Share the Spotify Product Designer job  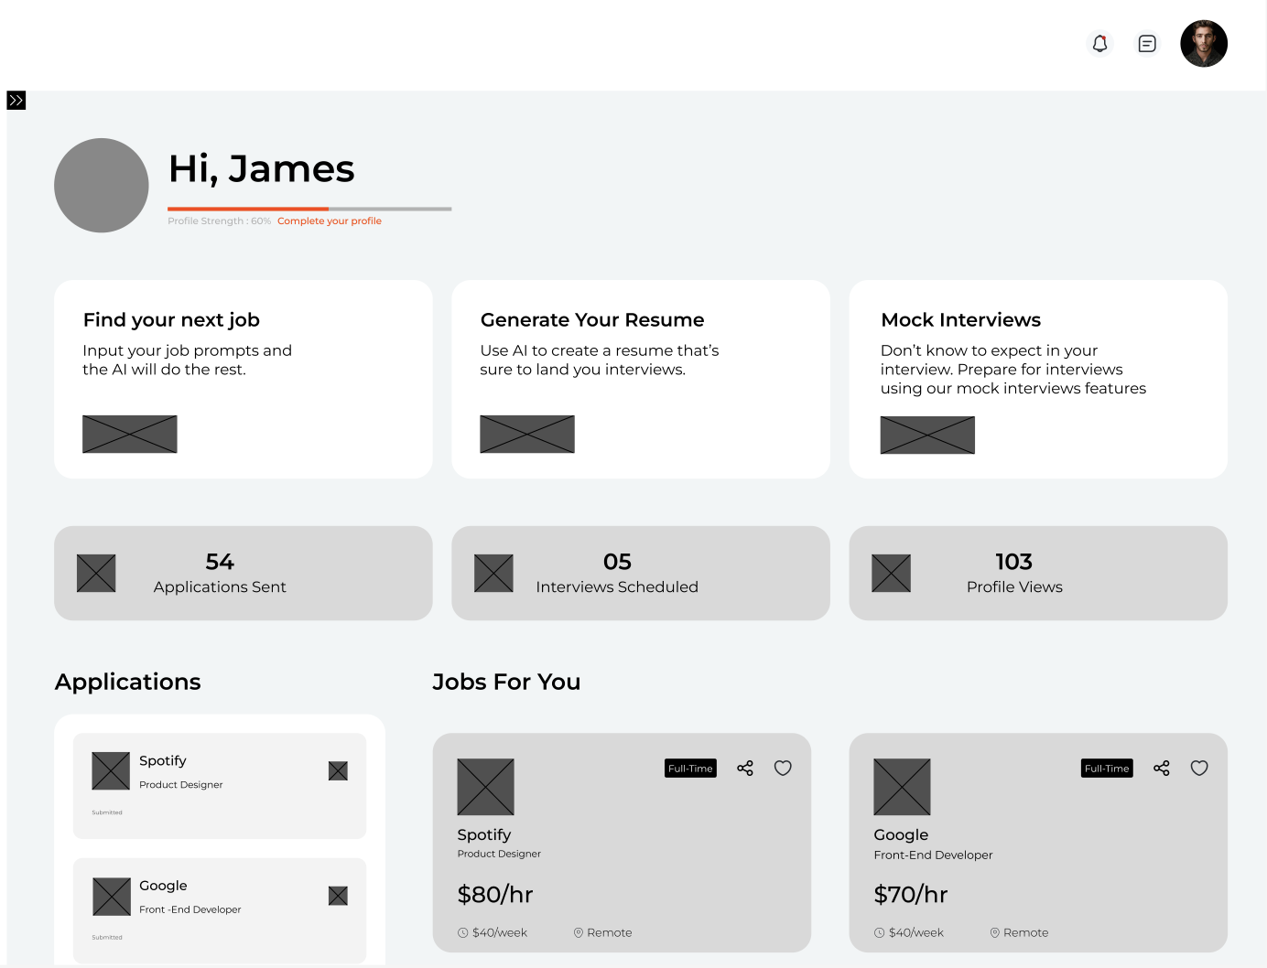[745, 769]
